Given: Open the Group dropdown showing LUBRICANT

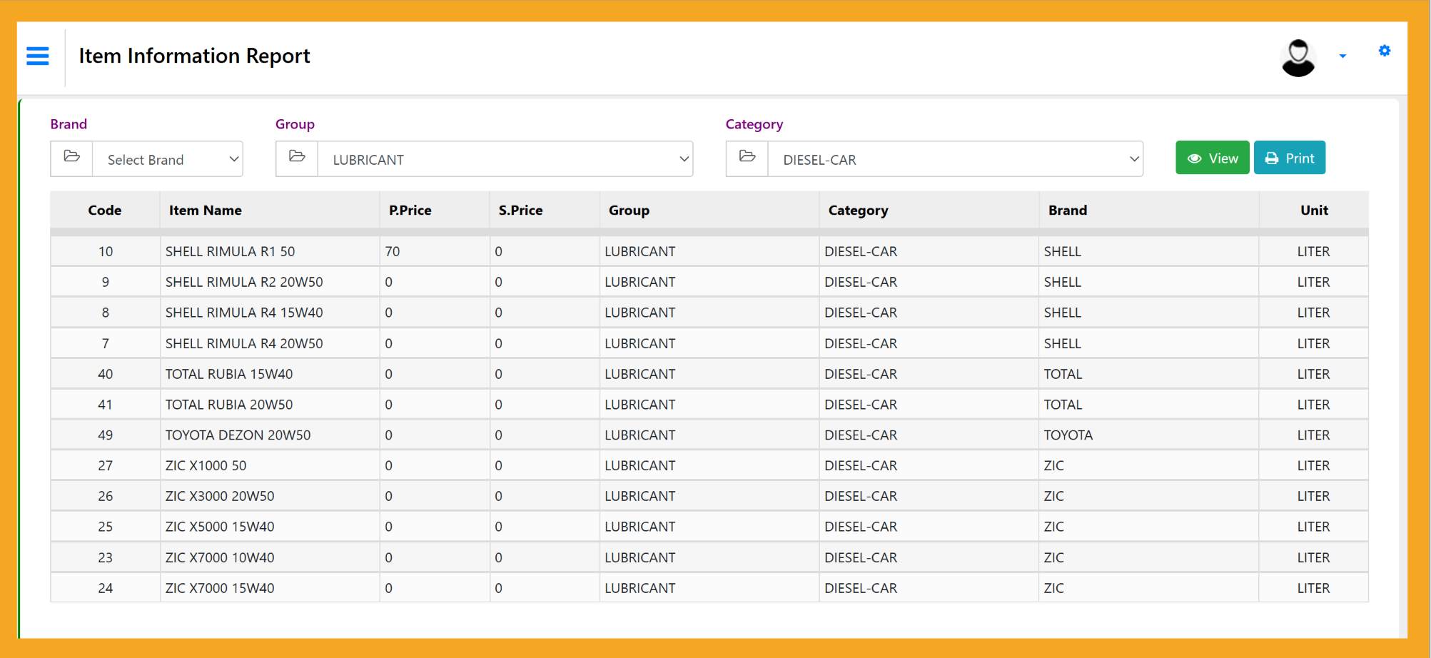Looking at the screenshot, I should [x=505, y=159].
